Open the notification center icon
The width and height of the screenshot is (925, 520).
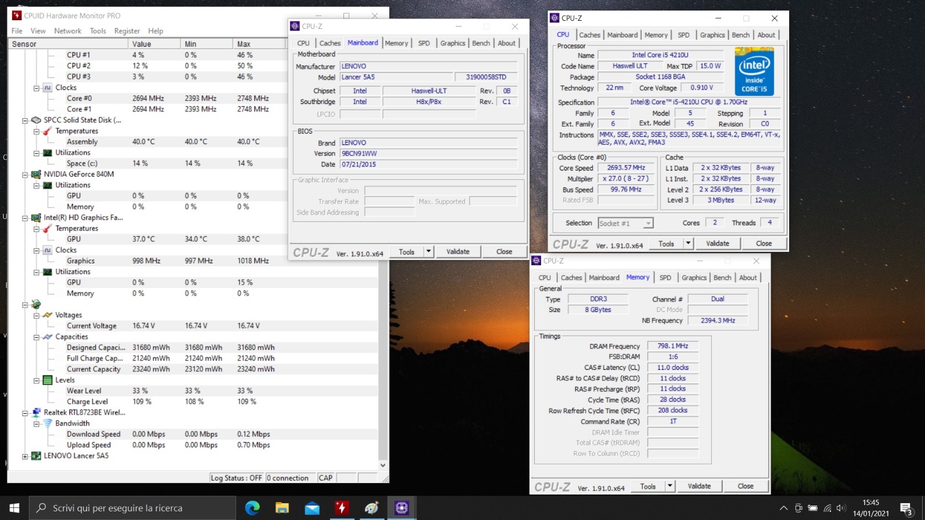tap(906, 508)
